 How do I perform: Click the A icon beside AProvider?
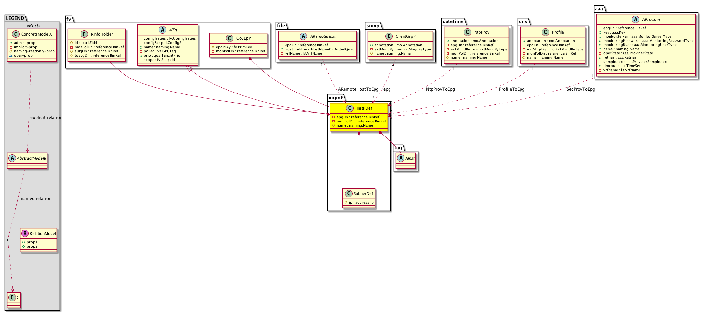tap(635, 19)
